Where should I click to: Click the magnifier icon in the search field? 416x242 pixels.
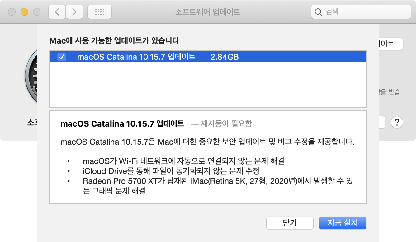pos(319,12)
